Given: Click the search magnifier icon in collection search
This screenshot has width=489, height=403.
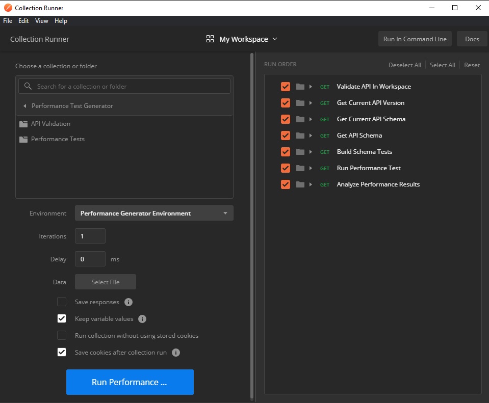Looking at the screenshot, I should pyautogui.click(x=28, y=87).
